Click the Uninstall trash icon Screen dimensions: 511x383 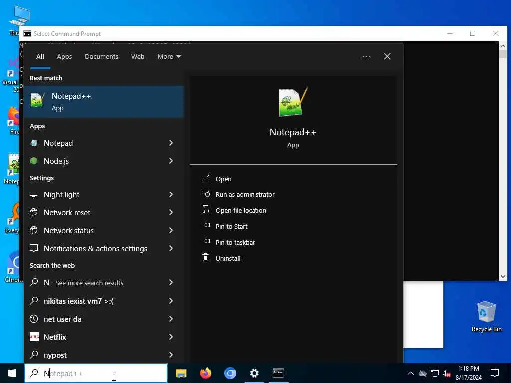click(205, 258)
